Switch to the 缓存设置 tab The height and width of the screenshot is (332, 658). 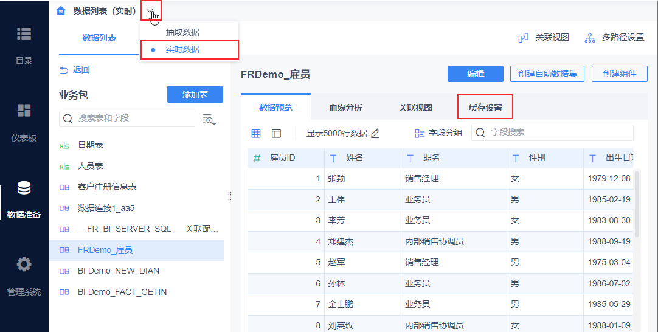click(x=485, y=108)
